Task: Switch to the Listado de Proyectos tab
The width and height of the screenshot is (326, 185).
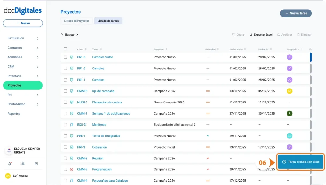Action: (x=76, y=21)
